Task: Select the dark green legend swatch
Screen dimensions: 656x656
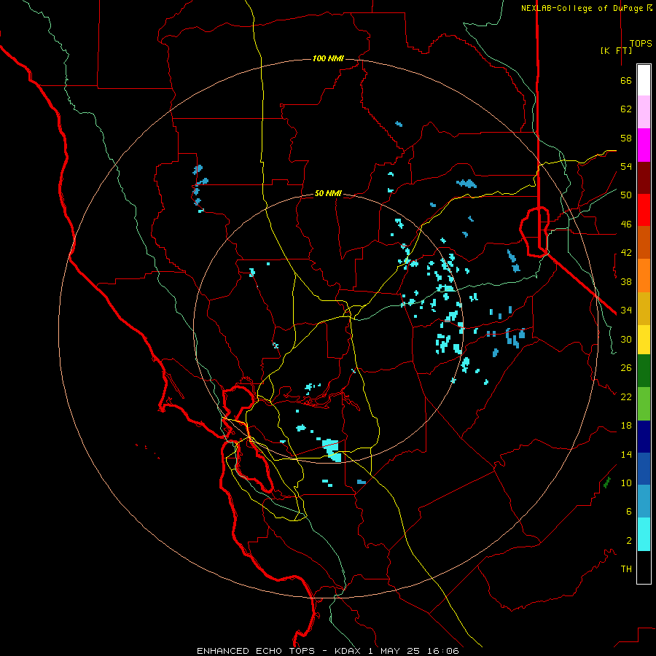Action: pyautogui.click(x=644, y=371)
